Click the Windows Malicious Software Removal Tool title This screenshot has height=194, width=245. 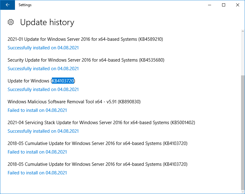tap(74, 102)
